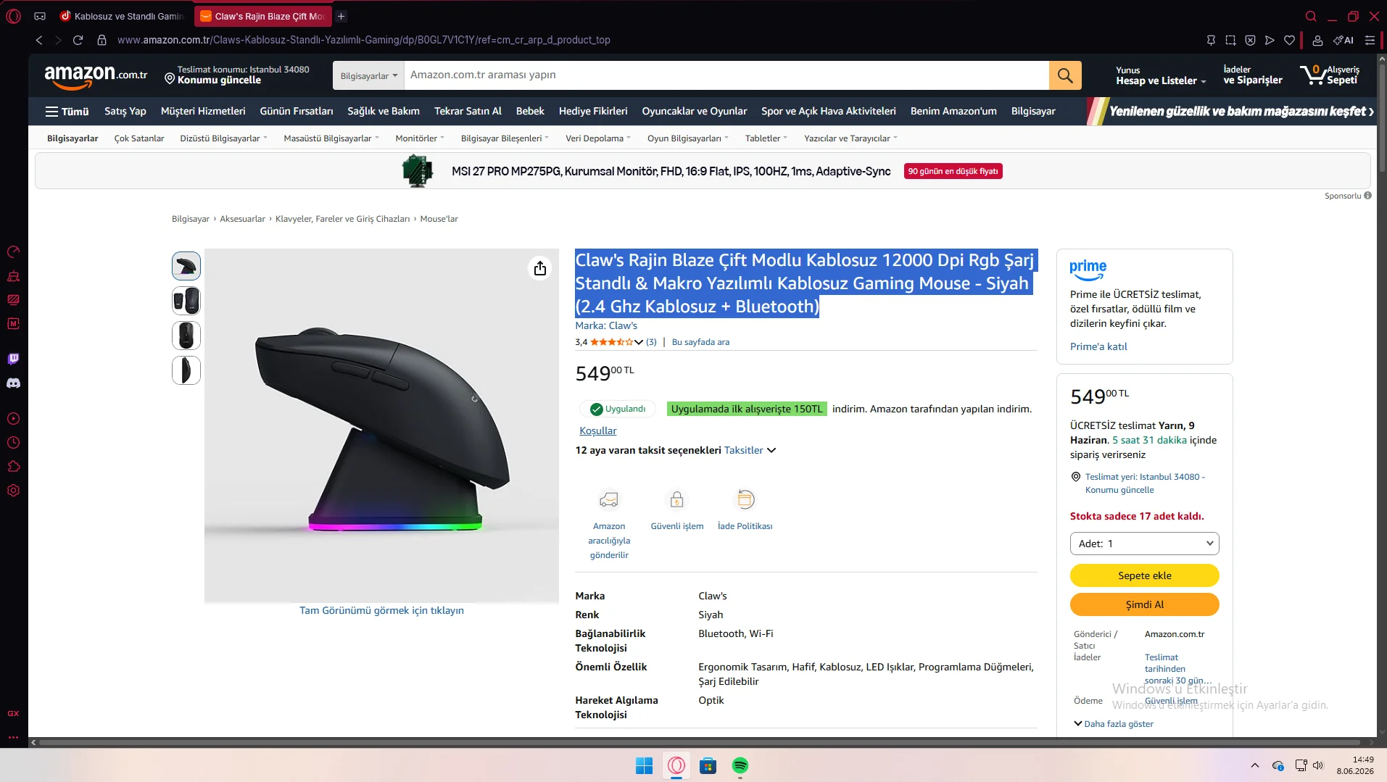
Task: Focus the Amazon search input field
Action: (726, 75)
